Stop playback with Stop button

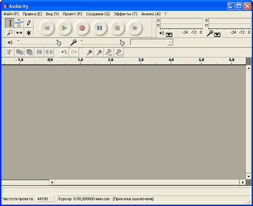pyautogui.click(x=118, y=28)
